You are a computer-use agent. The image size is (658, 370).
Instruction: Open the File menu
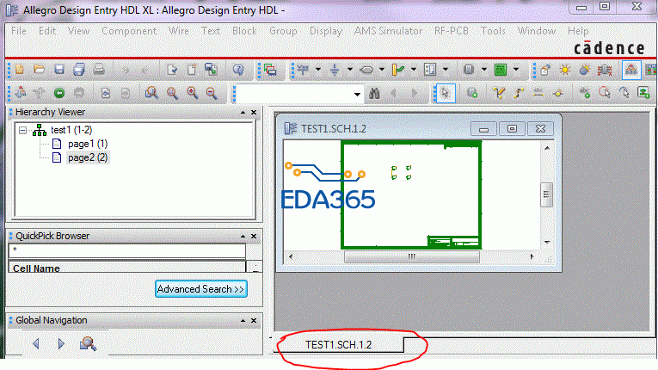19,31
